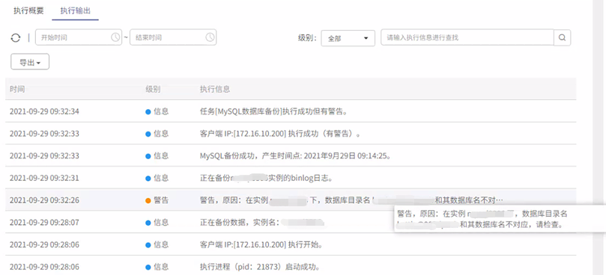Screen dimensions: 606x275
Task: Click the truncated warning message in 09:32:26 row
Action: tap(352, 200)
